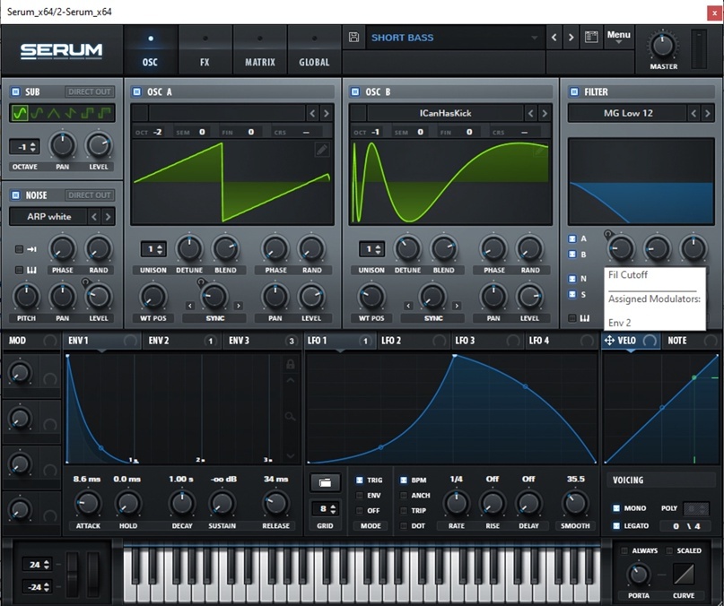Go to the previous preset arrow

[554, 38]
